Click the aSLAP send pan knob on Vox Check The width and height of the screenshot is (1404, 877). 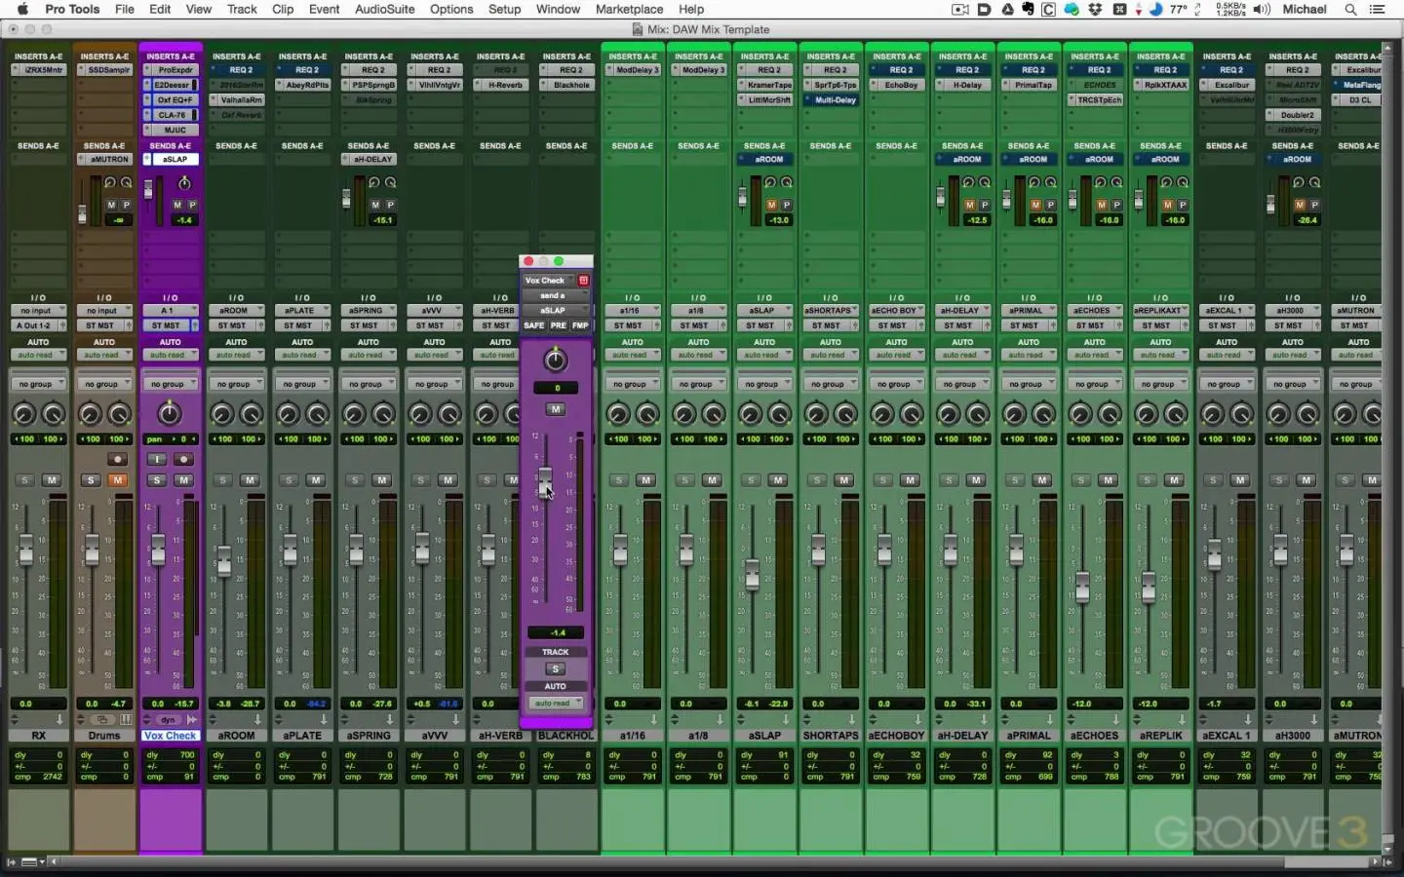click(x=184, y=183)
